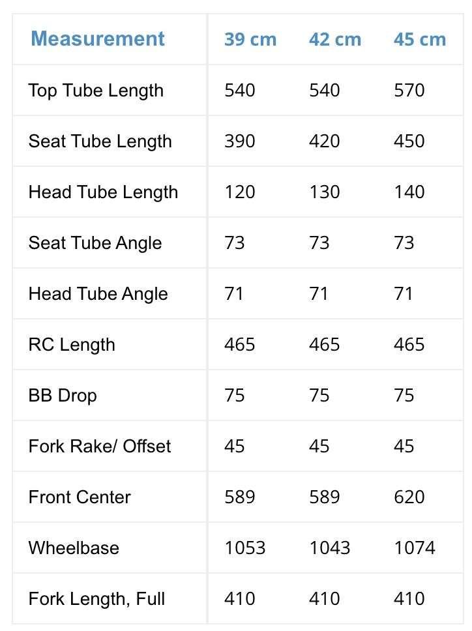Click the Measurement column header
Image resolution: width=472 pixels, height=631 pixels.
pyautogui.click(x=98, y=38)
